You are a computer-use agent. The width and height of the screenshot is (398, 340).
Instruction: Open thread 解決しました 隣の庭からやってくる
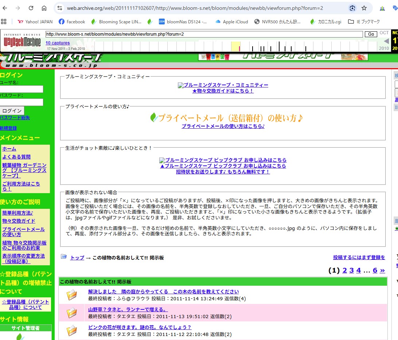point(163,292)
